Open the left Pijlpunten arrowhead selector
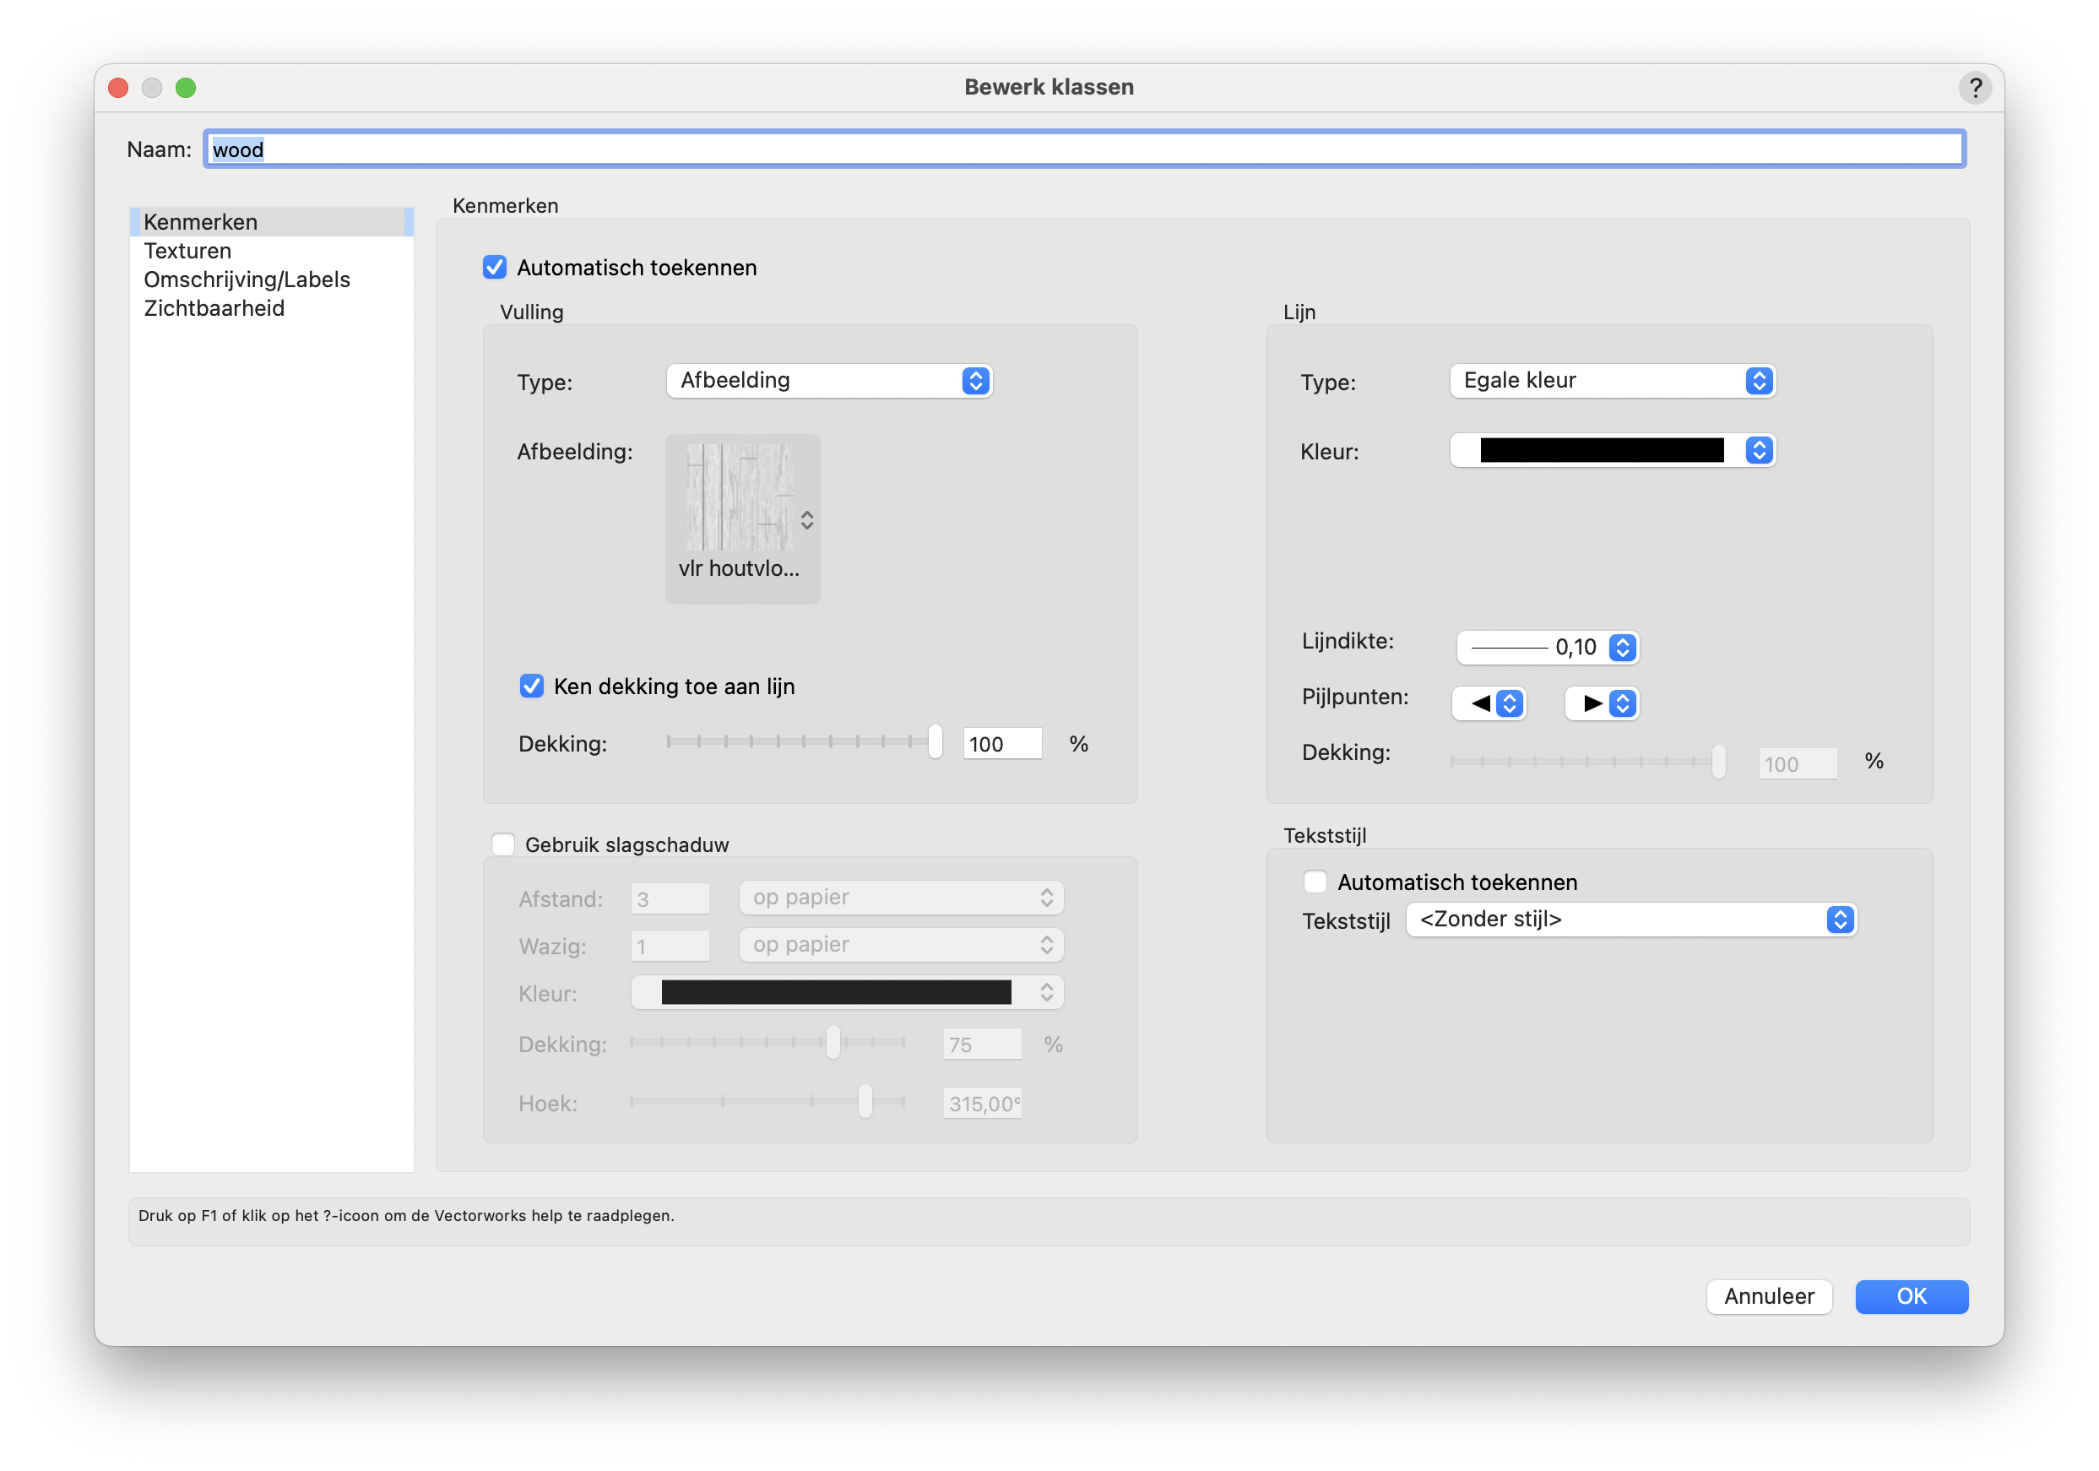This screenshot has height=1471, width=2099. pyautogui.click(x=1489, y=703)
